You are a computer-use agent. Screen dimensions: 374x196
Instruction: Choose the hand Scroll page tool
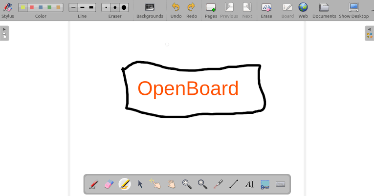(x=171, y=184)
